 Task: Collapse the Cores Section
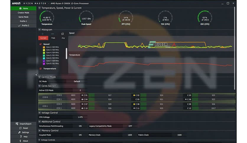point(40,86)
